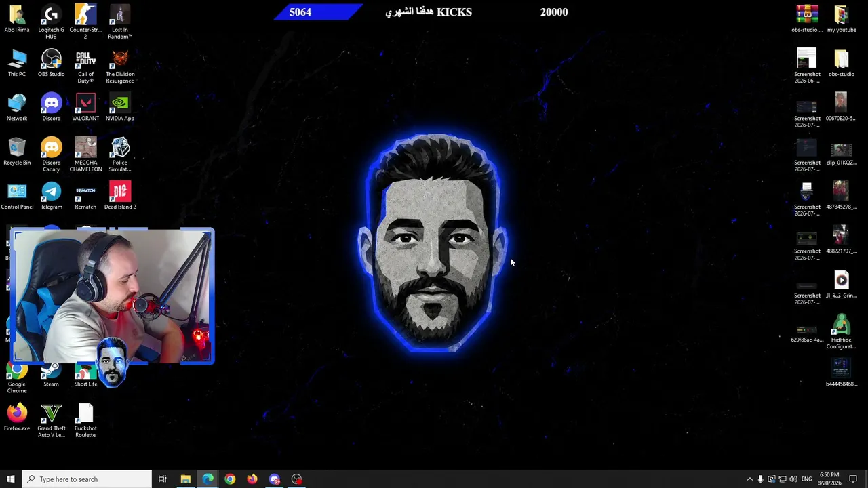Open the 488221707 image file
Screen dimensions: 868x488
pyautogui.click(x=841, y=241)
